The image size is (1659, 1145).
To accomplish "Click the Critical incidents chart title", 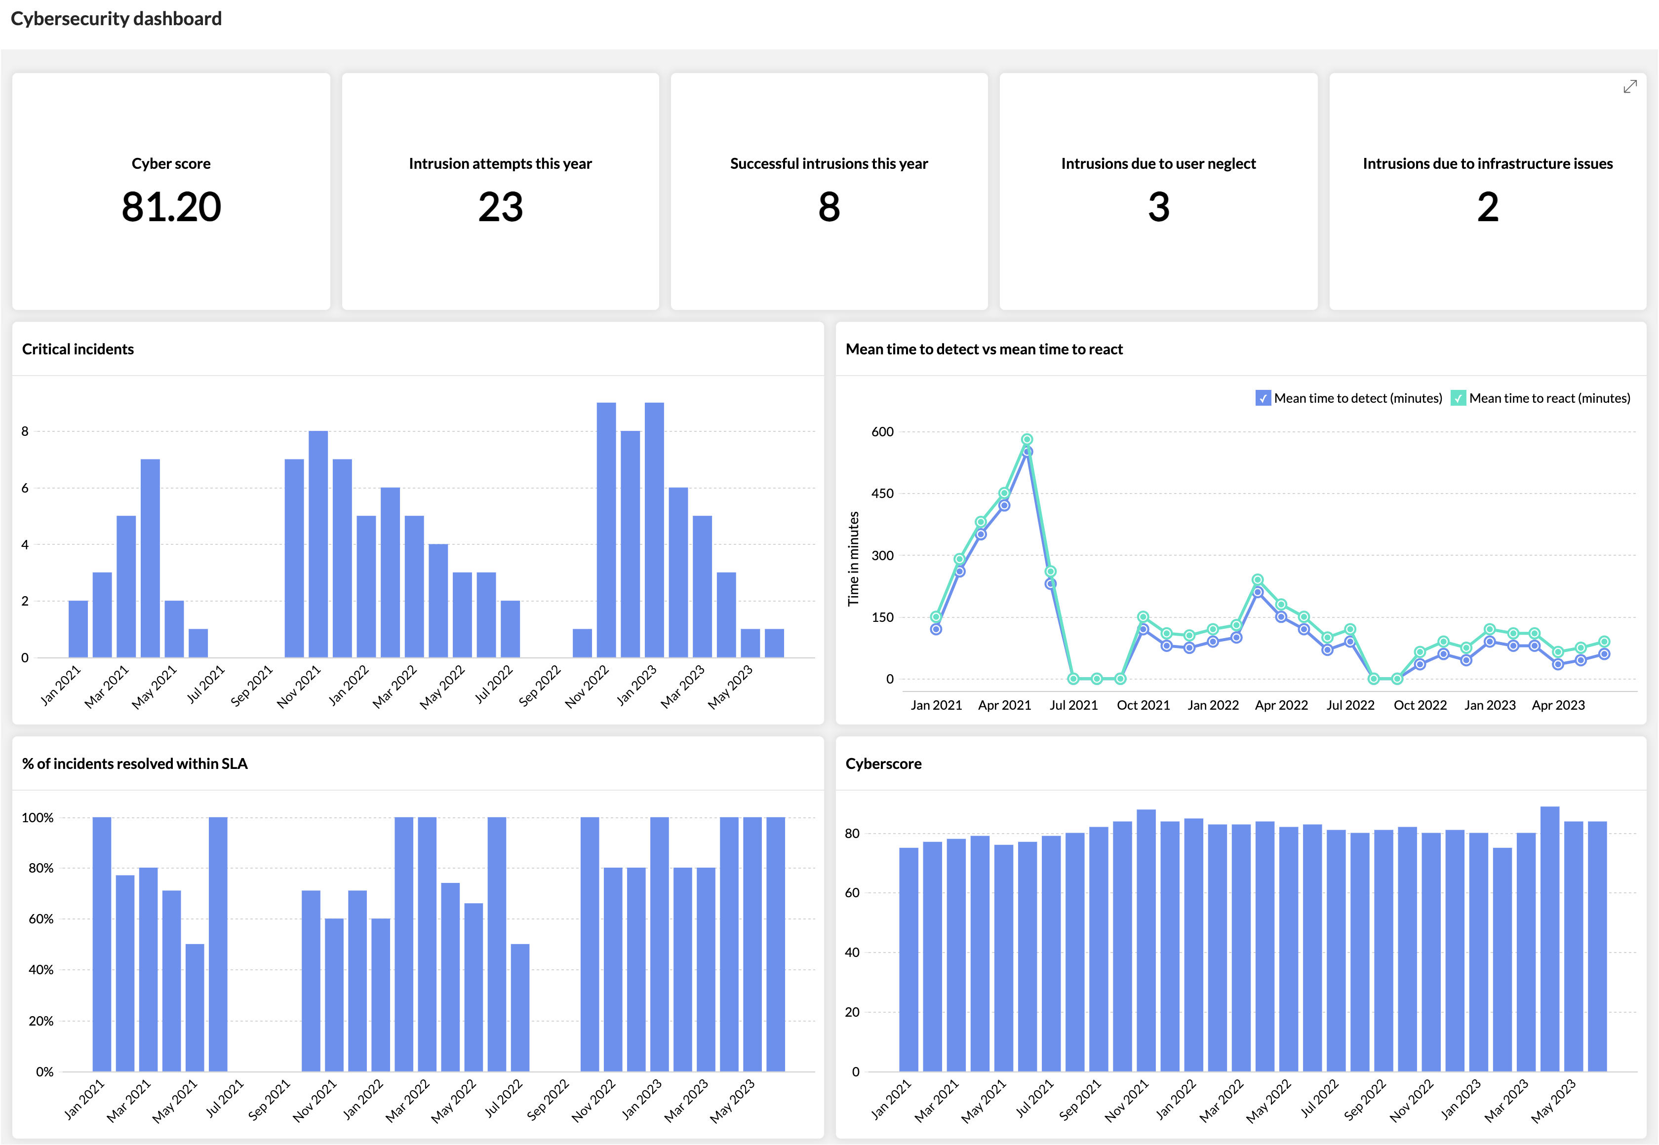I will 78,349.
